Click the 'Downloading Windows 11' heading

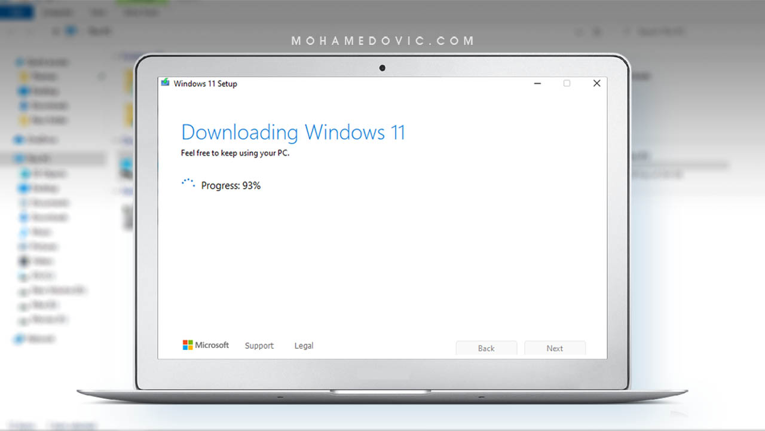(x=293, y=132)
